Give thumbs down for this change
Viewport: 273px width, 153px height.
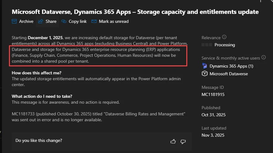183,142
